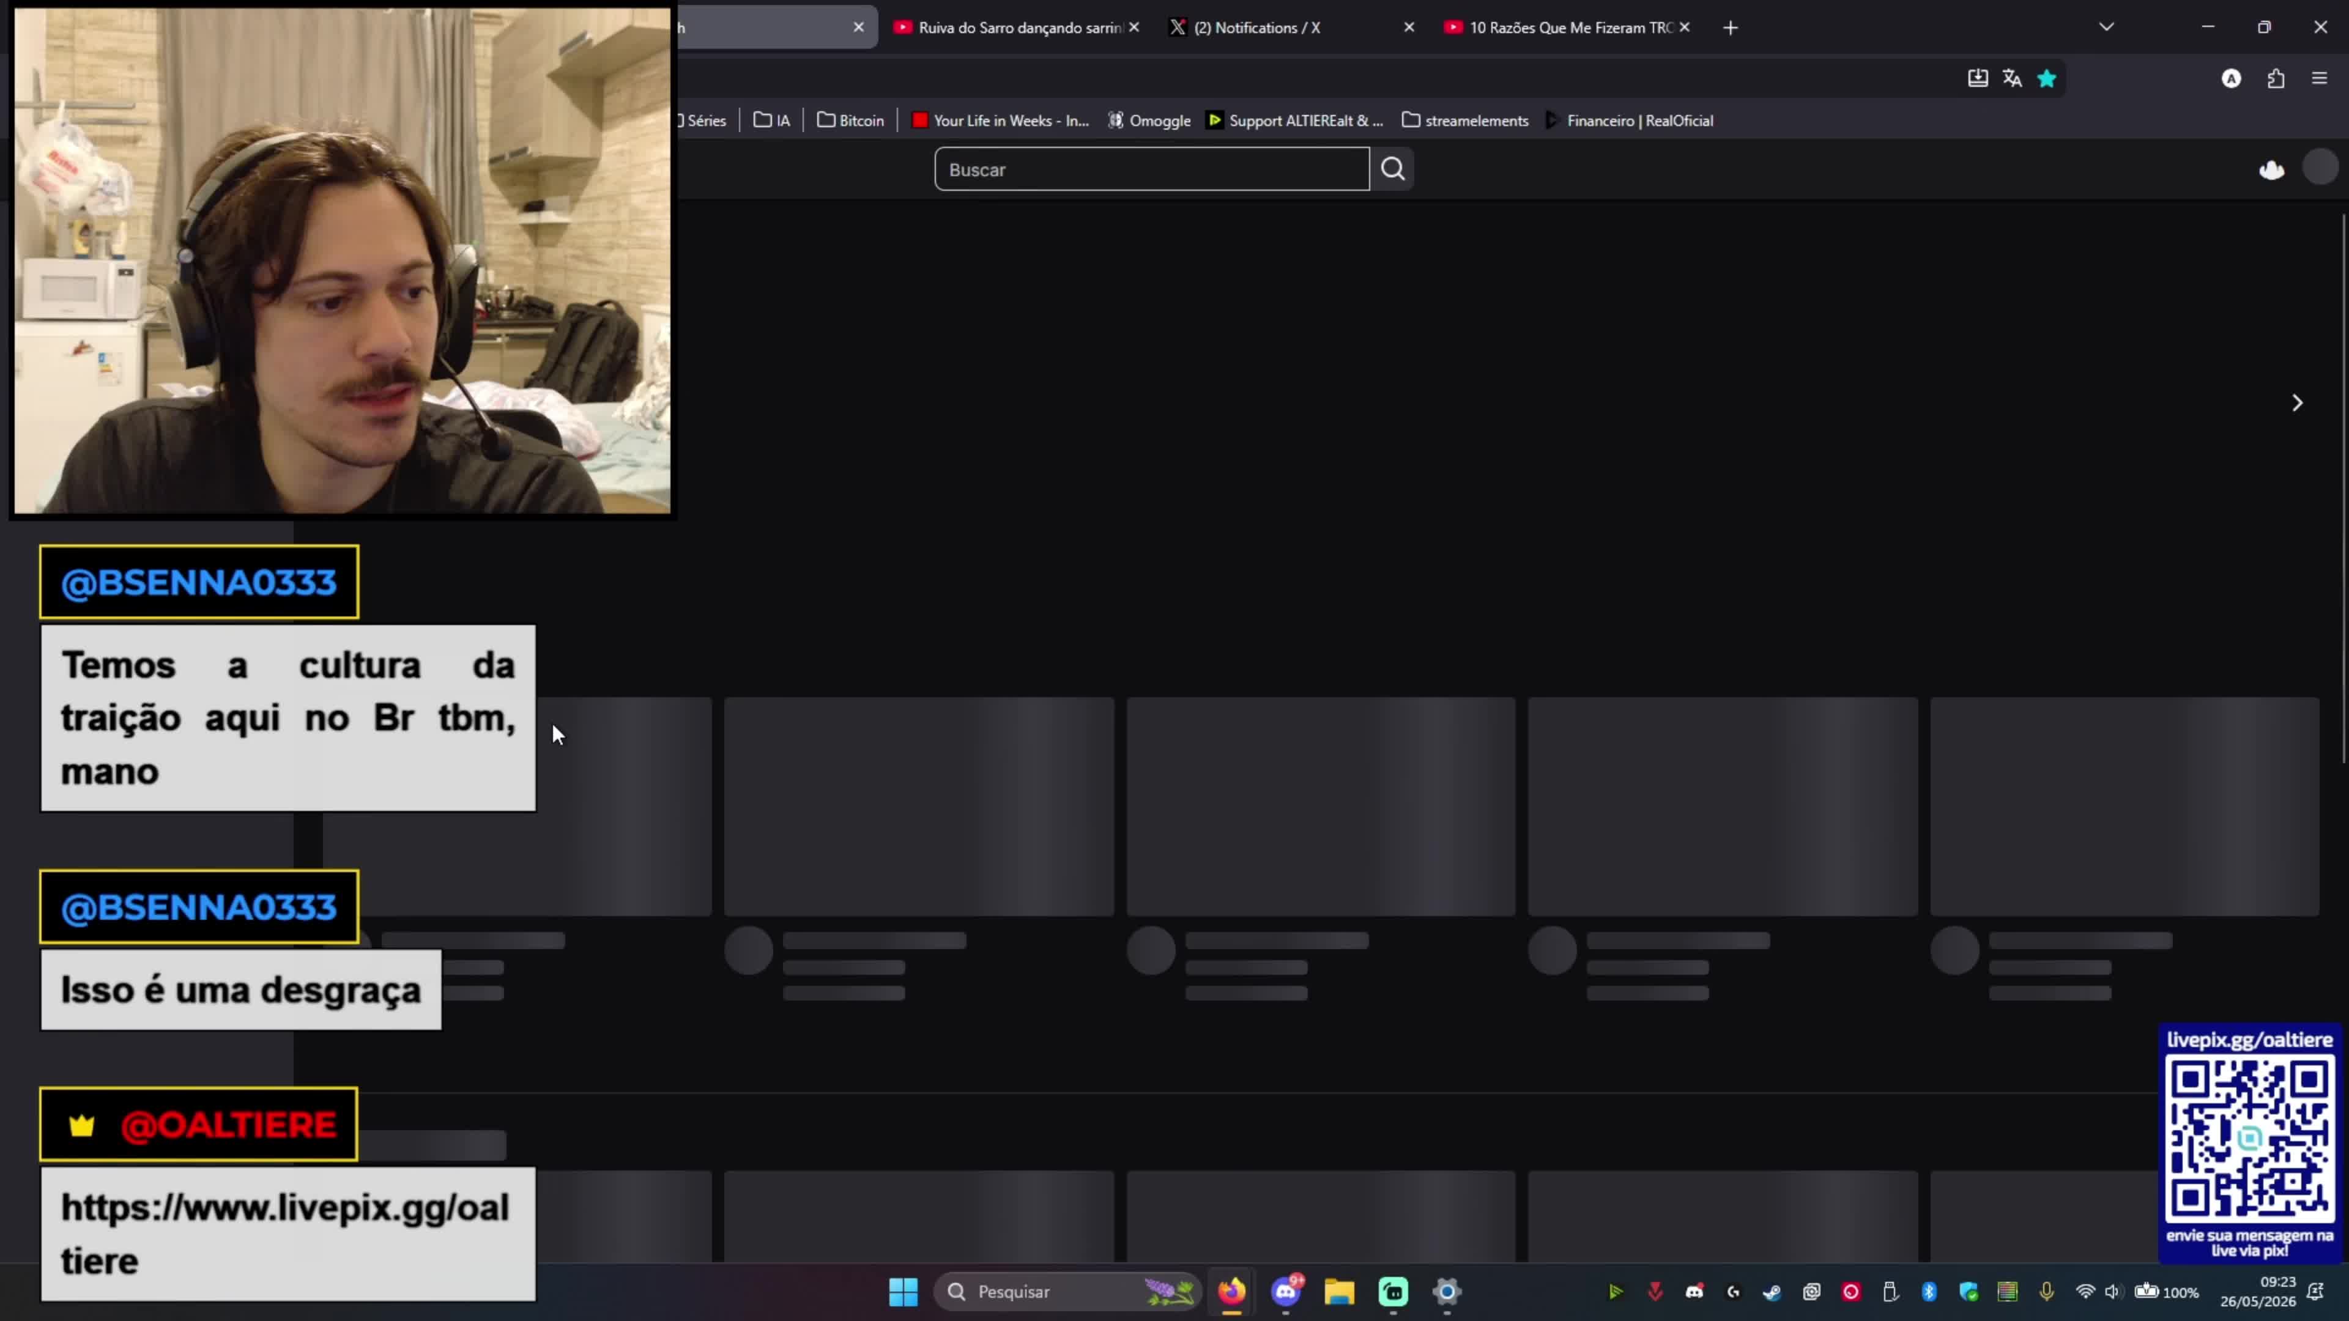This screenshot has width=2349, height=1321.
Task: Close the Notifications / X tab
Action: pyautogui.click(x=1409, y=28)
